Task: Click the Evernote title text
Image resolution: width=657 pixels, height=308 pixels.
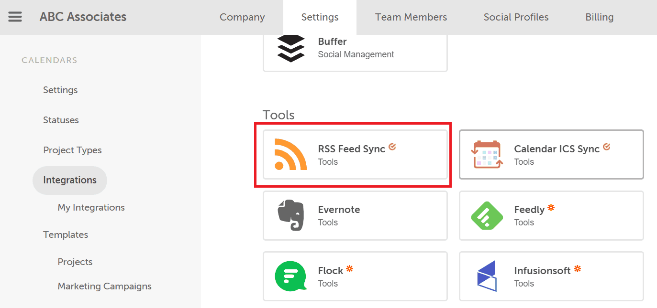Action: point(339,210)
